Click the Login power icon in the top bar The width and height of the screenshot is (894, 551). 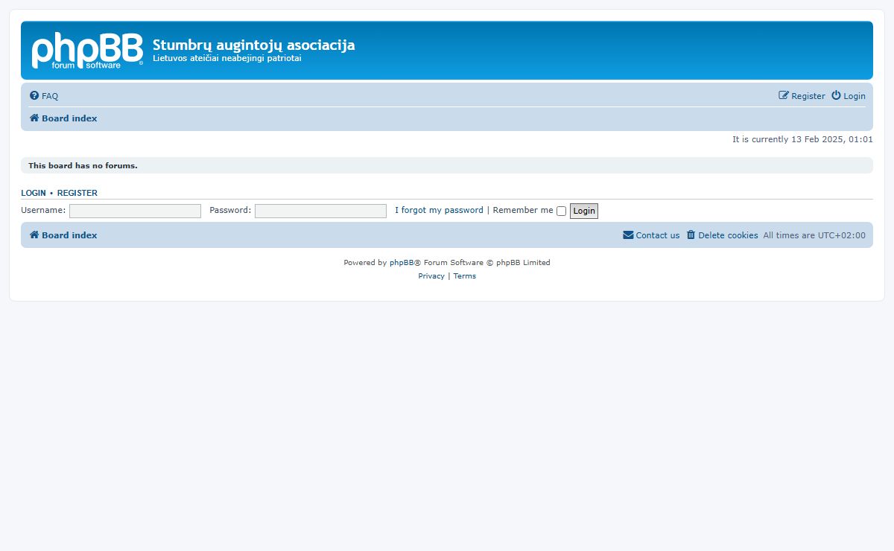point(836,95)
